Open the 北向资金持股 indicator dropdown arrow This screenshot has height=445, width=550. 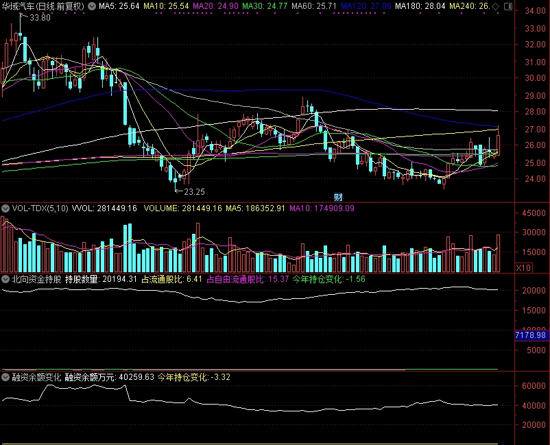pyautogui.click(x=5, y=280)
